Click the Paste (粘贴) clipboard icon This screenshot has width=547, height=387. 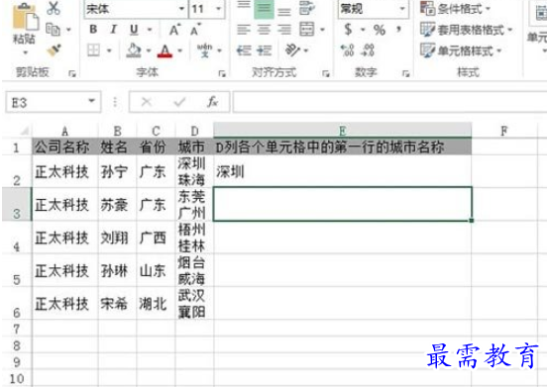click(25, 17)
